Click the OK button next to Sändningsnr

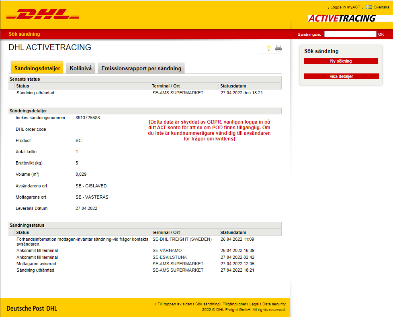(x=381, y=34)
